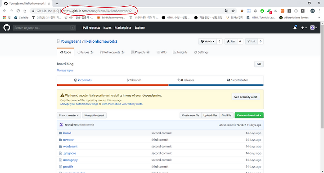Image resolution: width=324 pixels, height=173 pixels.
Task: Select the Code tab
Action: 66,52
